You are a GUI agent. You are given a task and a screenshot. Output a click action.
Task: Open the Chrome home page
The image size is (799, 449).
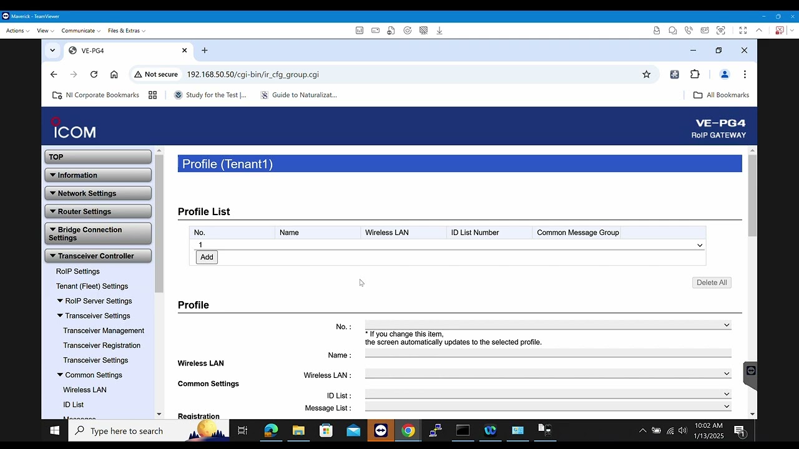coord(114,74)
